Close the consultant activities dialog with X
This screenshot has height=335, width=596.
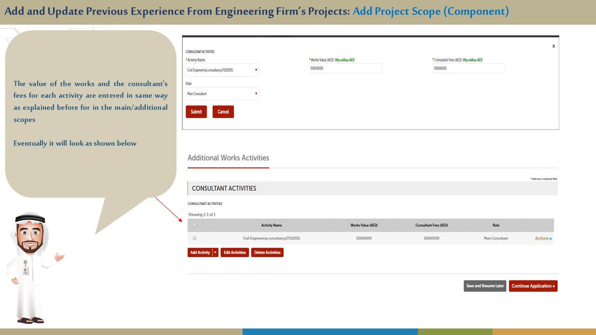[553, 47]
